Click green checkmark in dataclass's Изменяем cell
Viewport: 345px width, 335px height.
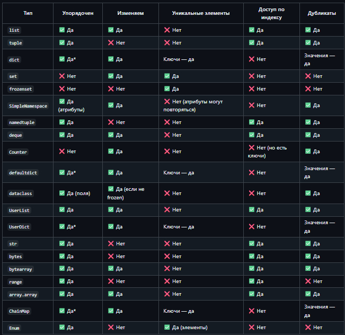(x=111, y=189)
